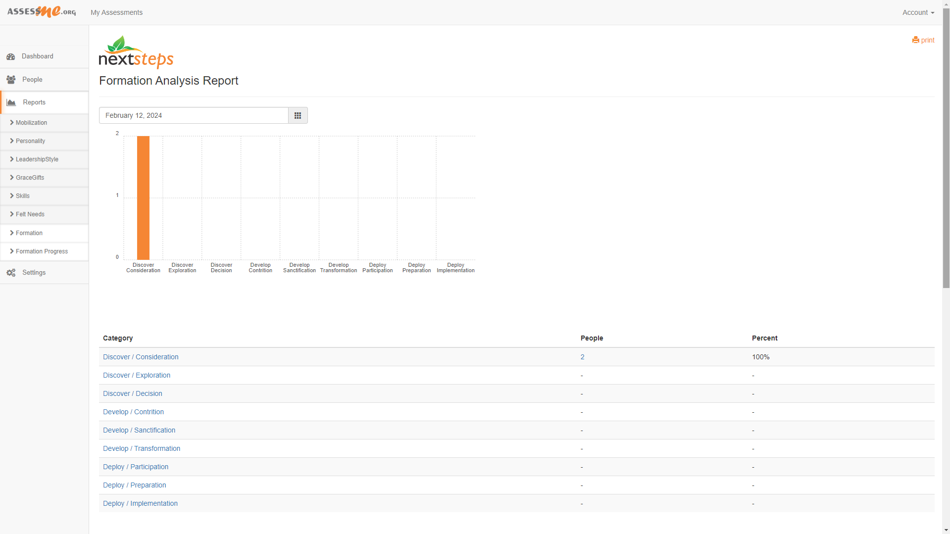Select the Reports chart icon
Screen dimensions: 950x534
(11, 102)
